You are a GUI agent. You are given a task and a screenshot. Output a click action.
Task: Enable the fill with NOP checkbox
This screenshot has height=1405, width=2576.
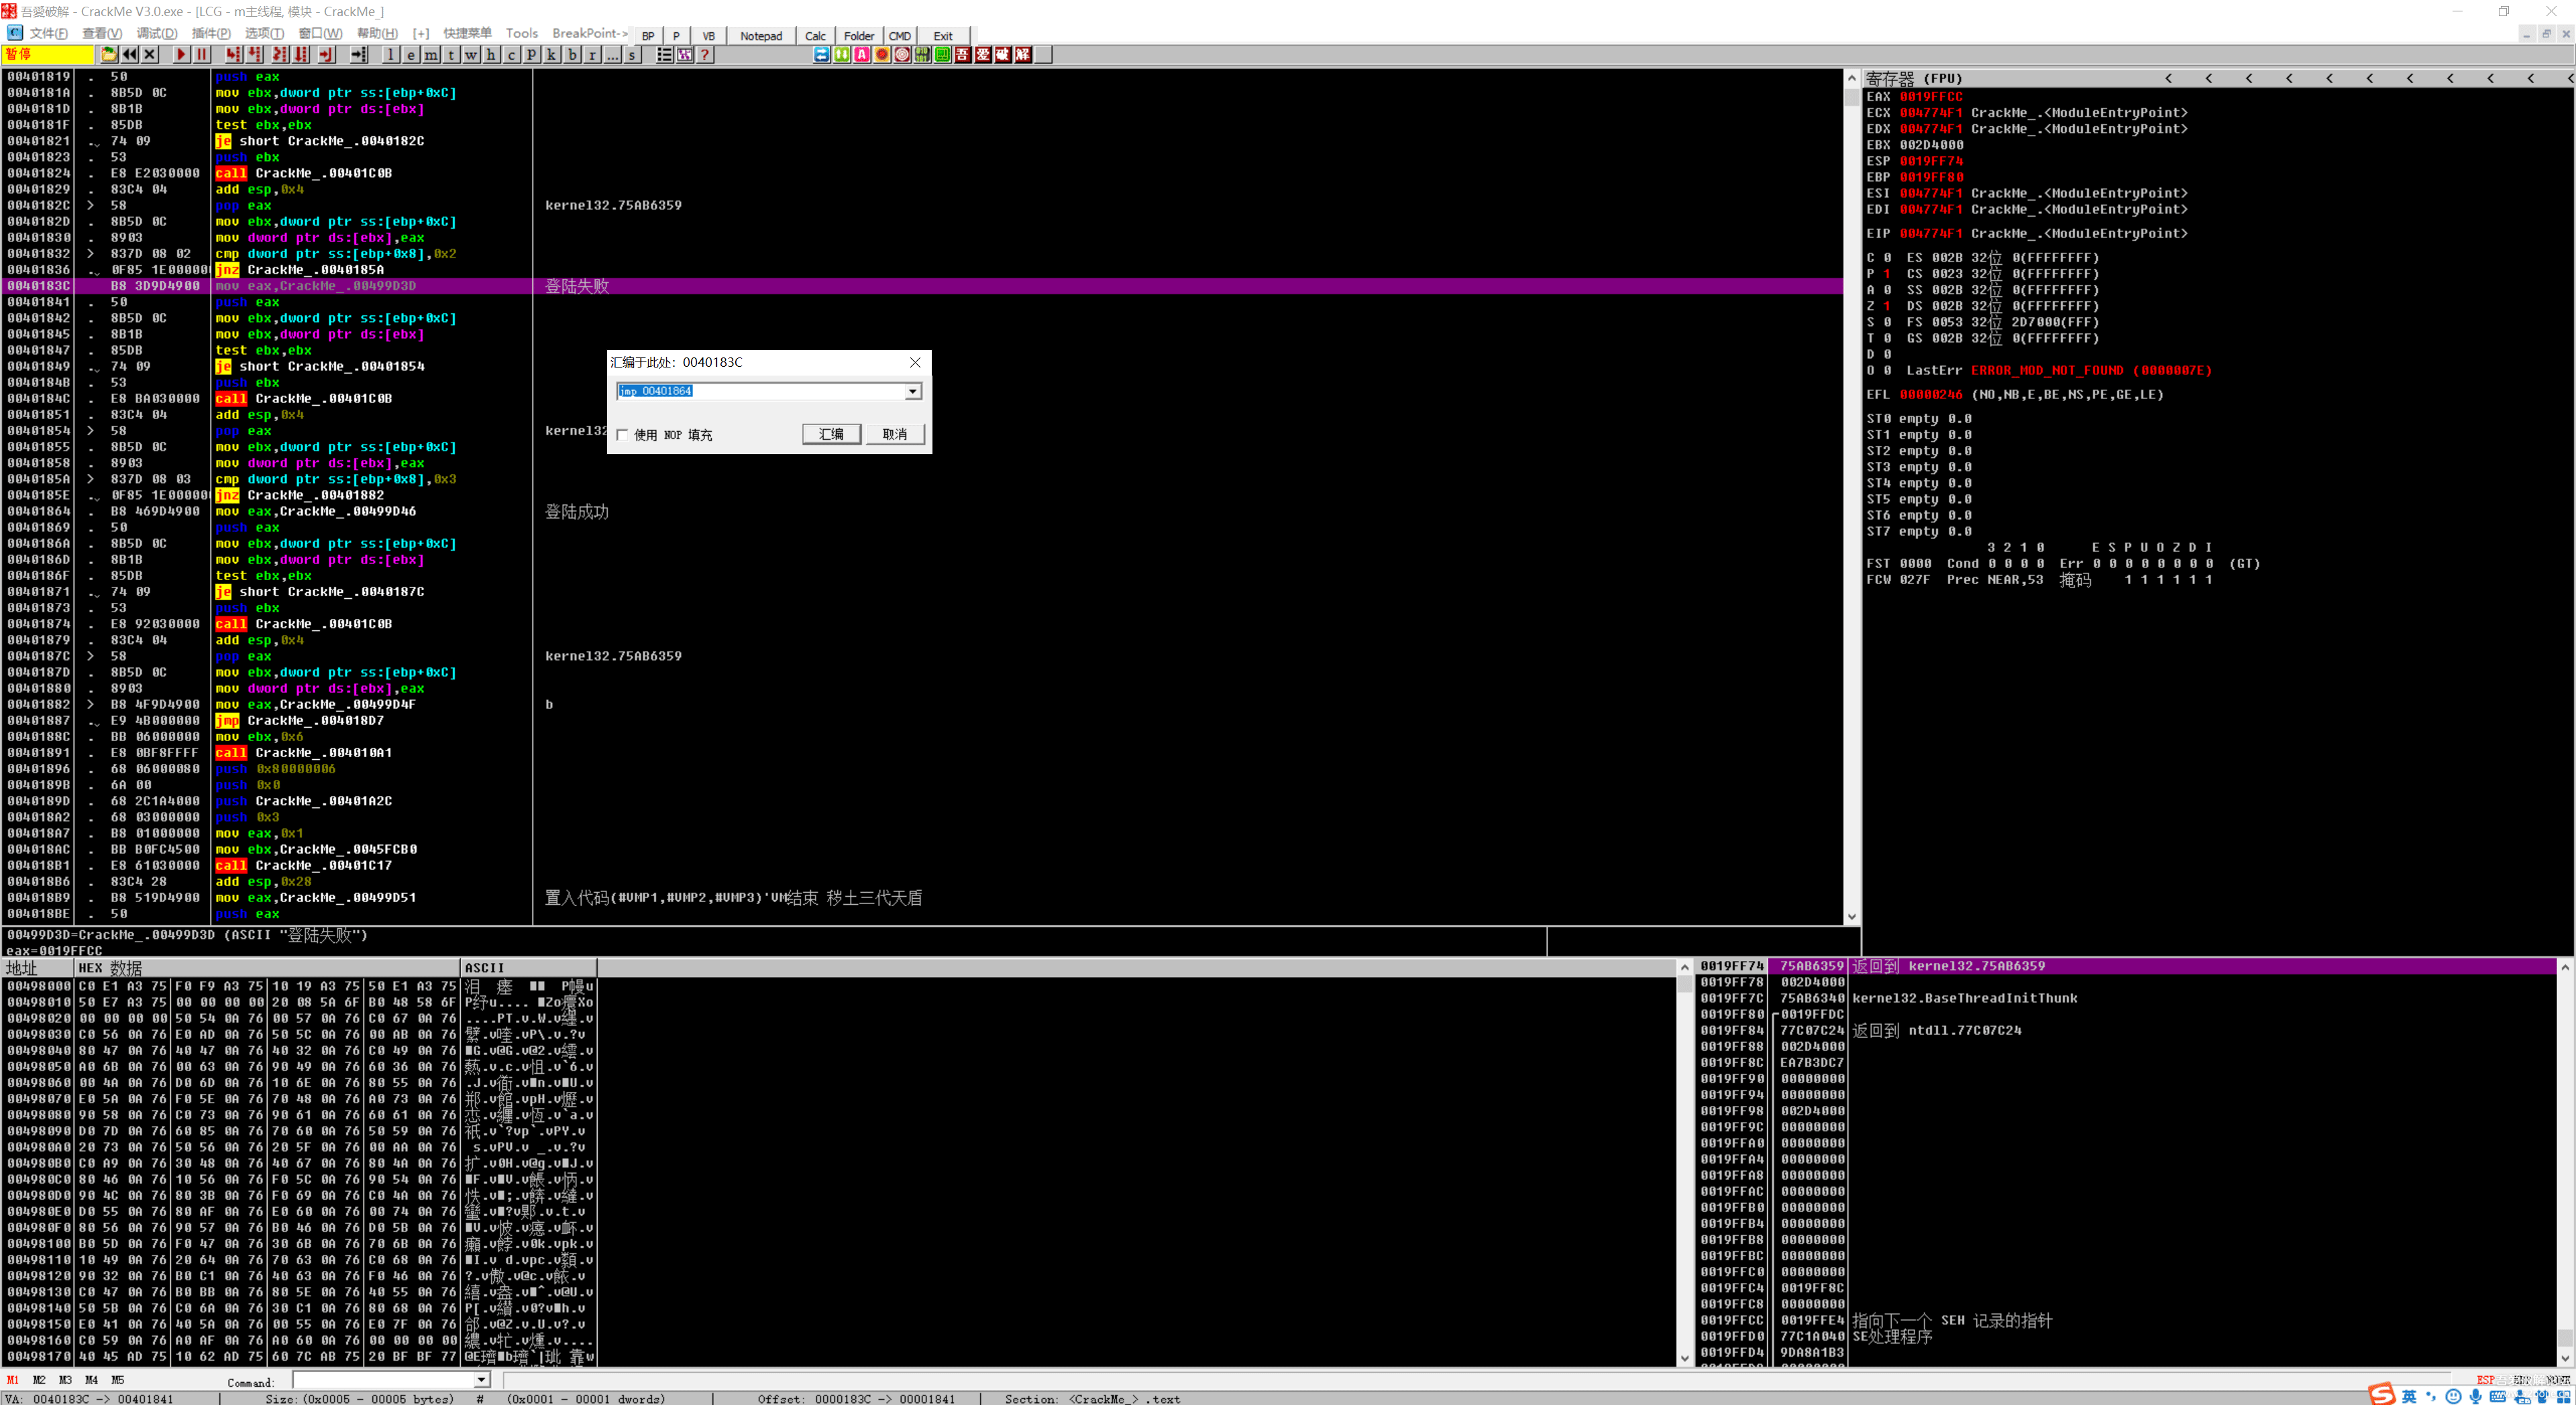click(623, 435)
